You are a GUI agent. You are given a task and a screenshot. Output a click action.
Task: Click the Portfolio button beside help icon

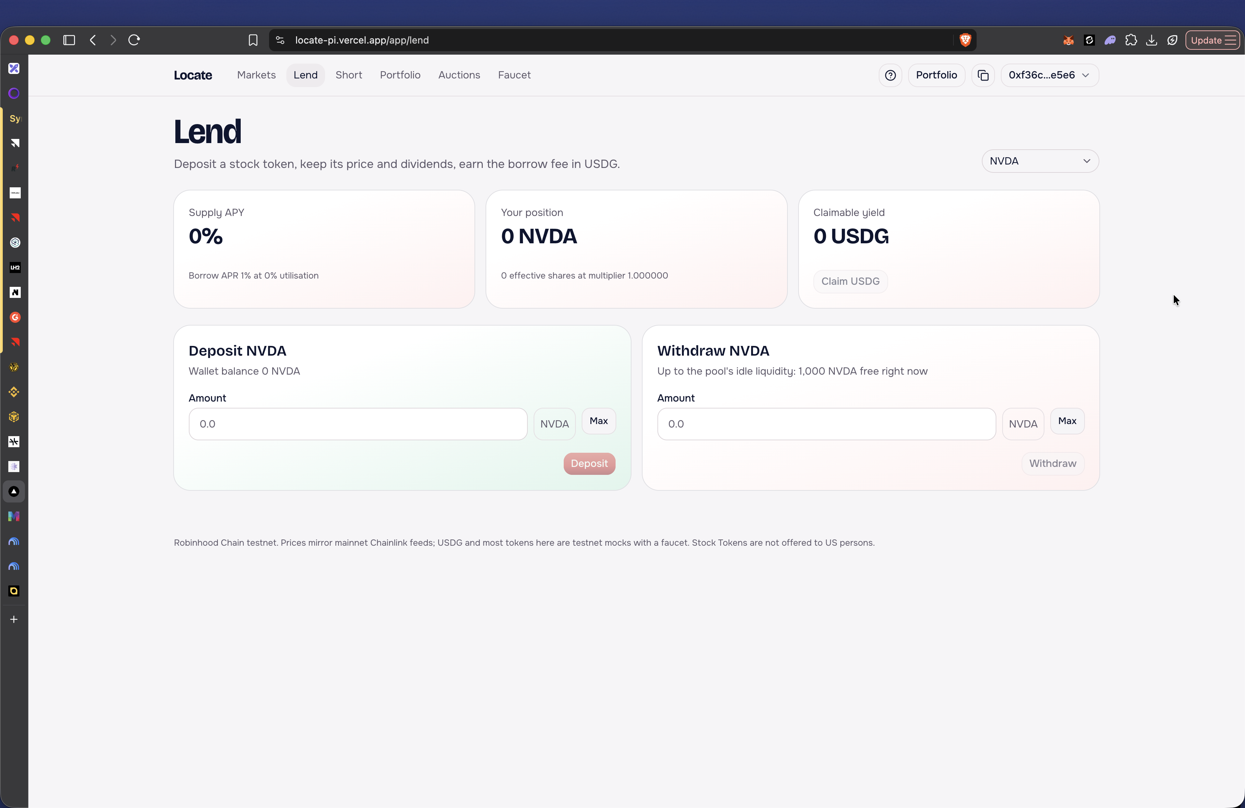click(x=937, y=75)
